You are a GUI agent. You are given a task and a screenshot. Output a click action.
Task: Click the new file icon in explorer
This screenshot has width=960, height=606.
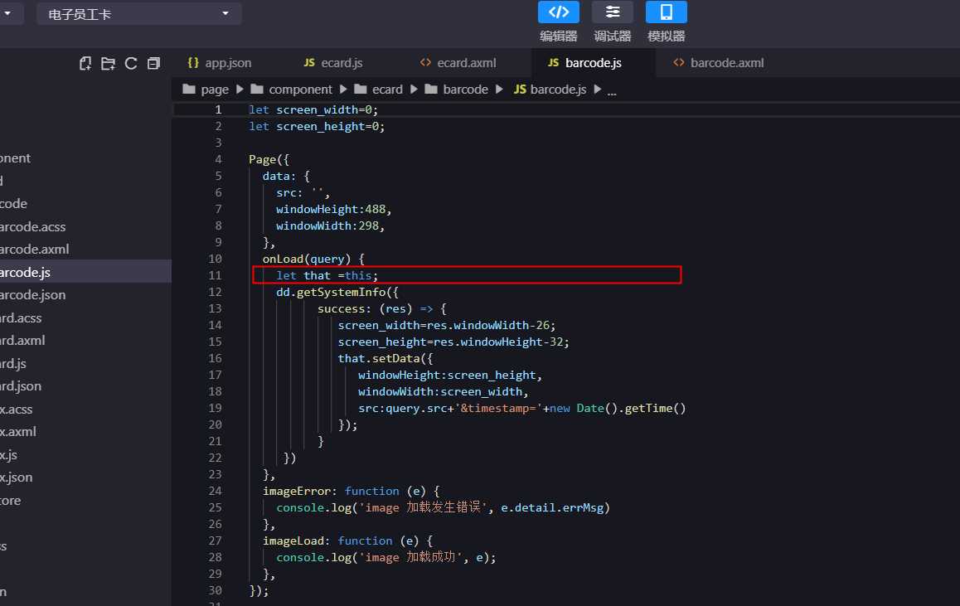(85, 63)
